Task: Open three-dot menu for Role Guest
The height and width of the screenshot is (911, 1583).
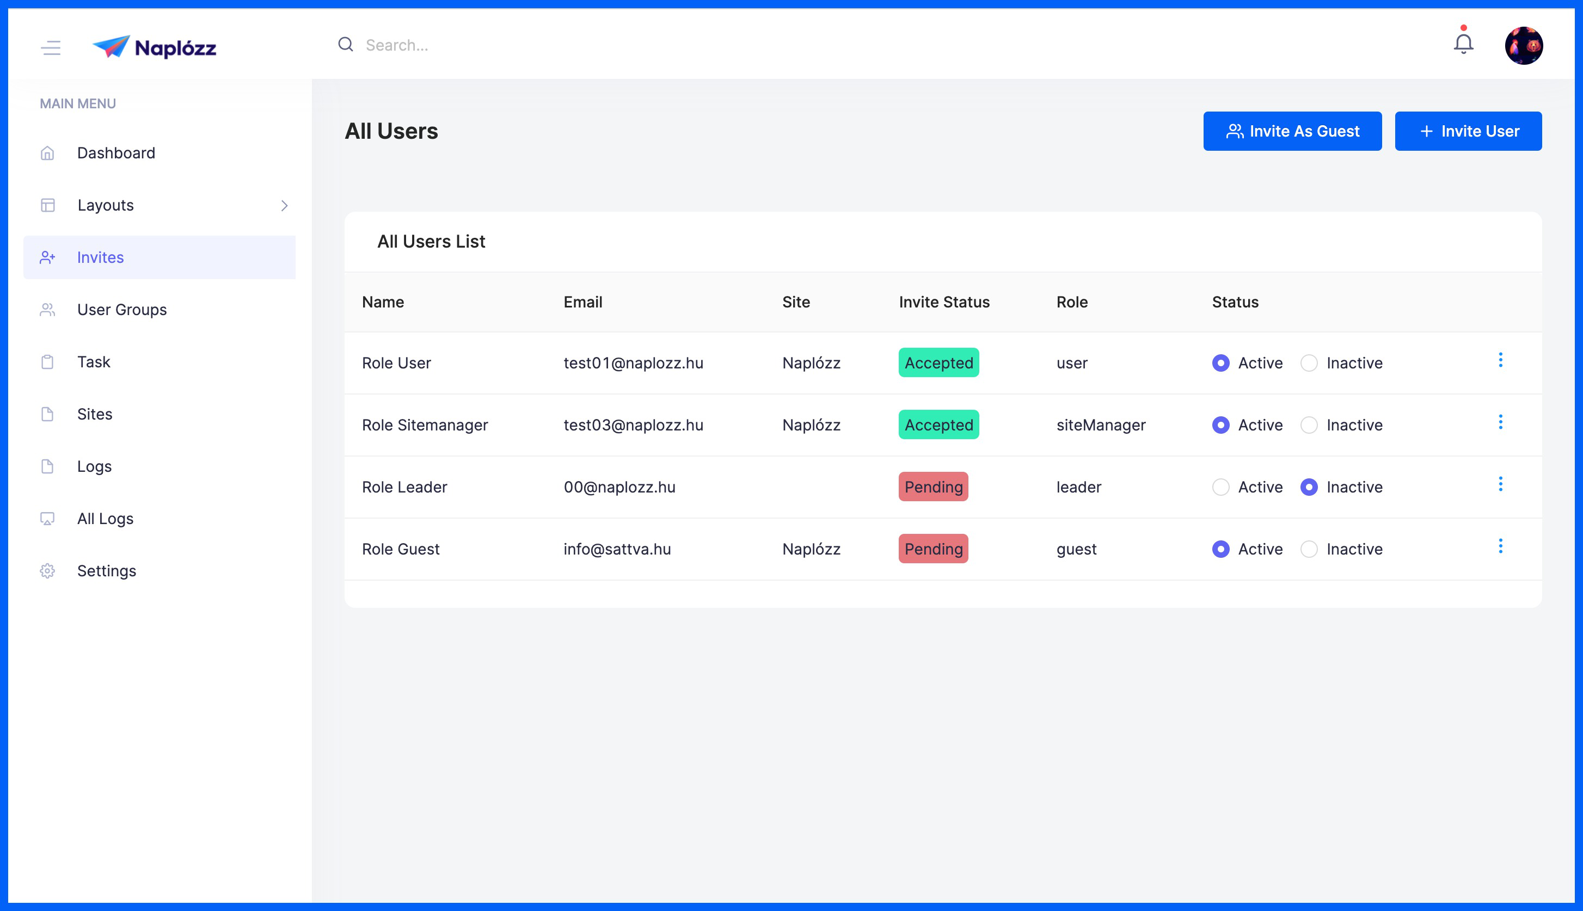Action: coord(1500,546)
